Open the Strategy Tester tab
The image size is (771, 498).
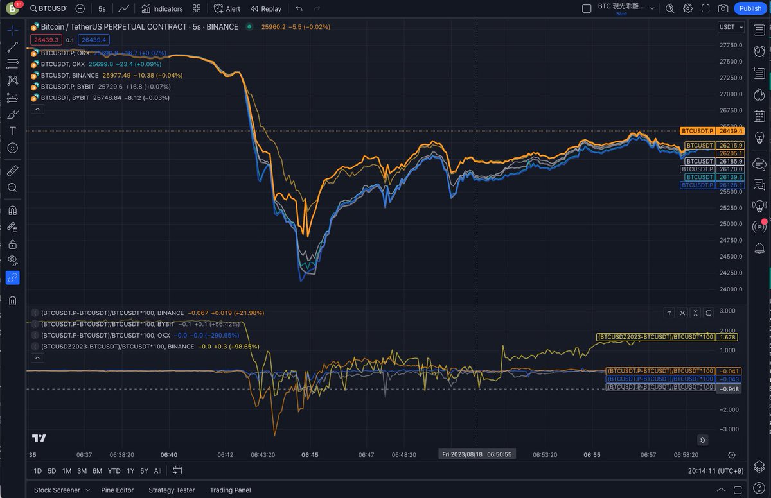click(x=171, y=490)
